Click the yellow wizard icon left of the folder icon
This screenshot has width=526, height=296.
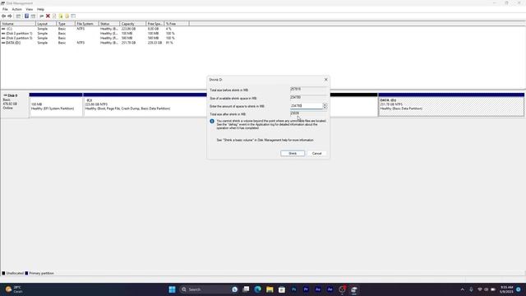pyautogui.click(x=61, y=16)
